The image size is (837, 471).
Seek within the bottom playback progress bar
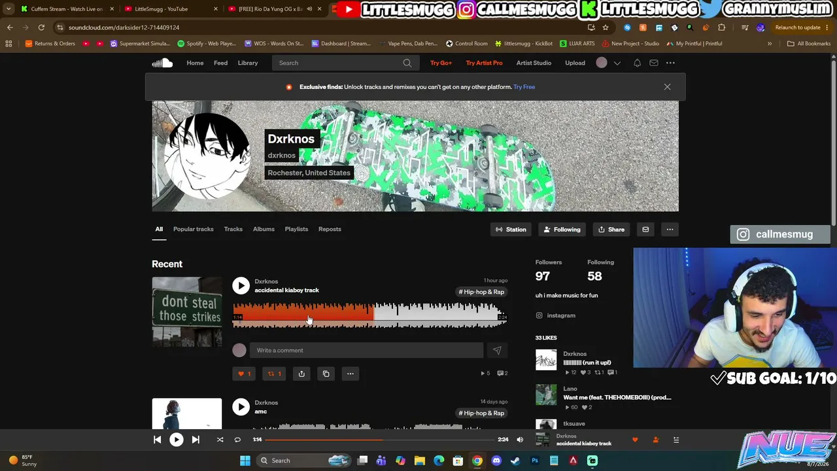[379, 440]
